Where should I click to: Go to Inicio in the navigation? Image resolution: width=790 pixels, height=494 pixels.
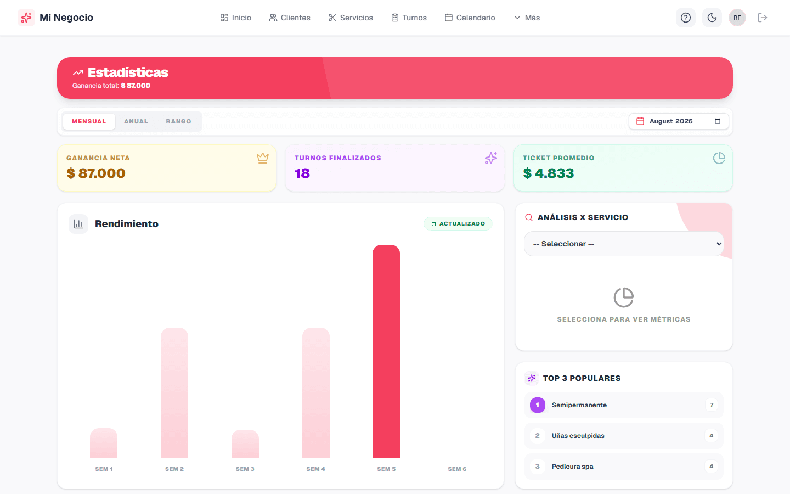(x=236, y=18)
